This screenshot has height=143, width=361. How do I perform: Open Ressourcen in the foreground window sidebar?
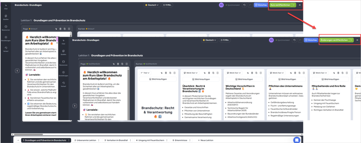pos(63,63)
